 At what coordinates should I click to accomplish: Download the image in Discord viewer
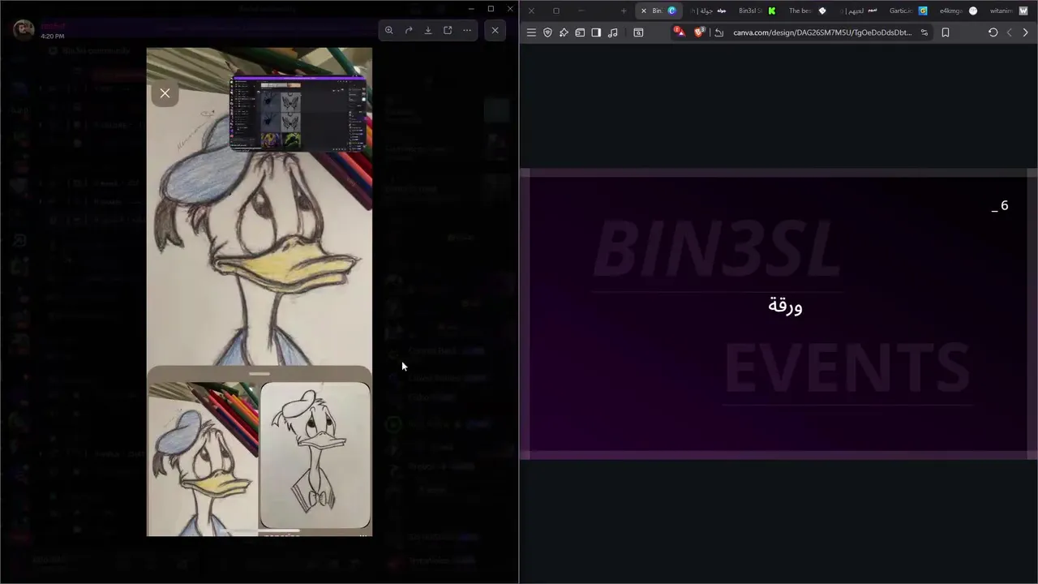pyautogui.click(x=428, y=30)
